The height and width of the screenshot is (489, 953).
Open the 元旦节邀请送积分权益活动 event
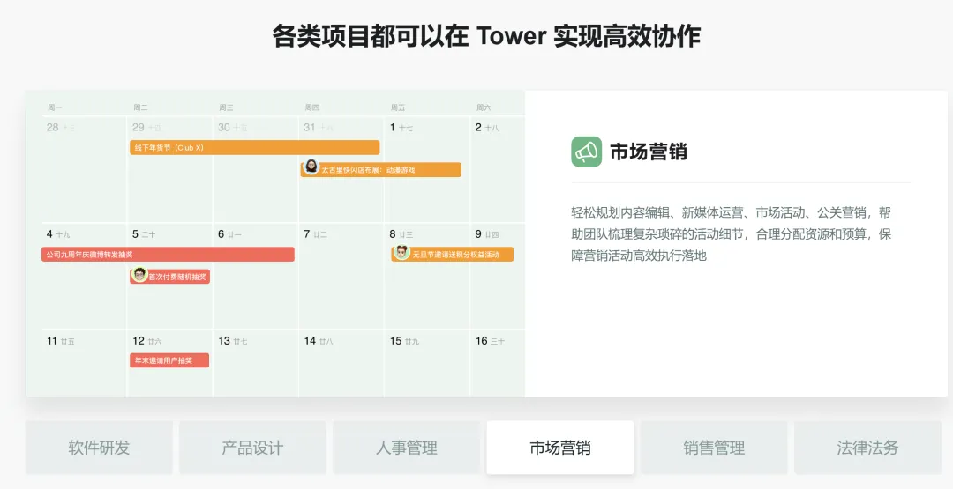452,255
